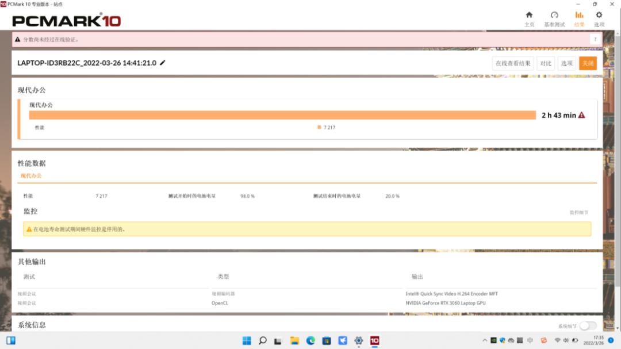
Task: Click the PCMark 10 taskbar icon
Action: click(375, 341)
